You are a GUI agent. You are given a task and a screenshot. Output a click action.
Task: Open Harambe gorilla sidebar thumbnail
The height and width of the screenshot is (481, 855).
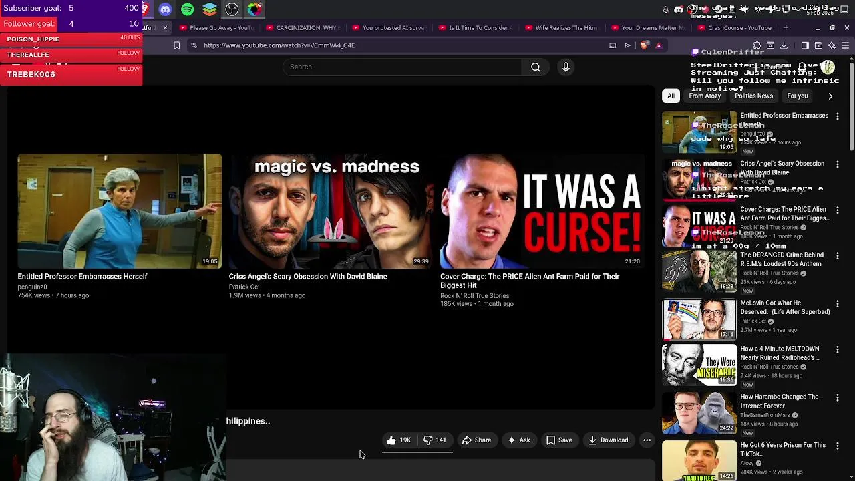pyautogui.click(x=699, y=413)
